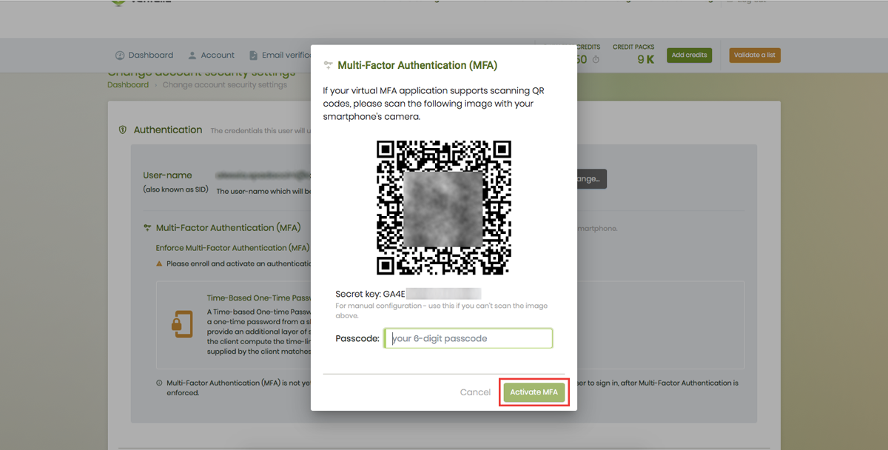
Task: Click the info icon beside MFA note
Action: (x=159, y=383)
